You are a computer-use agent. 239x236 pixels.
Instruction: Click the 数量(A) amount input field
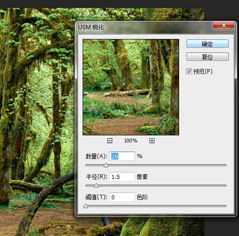point(122,156)
